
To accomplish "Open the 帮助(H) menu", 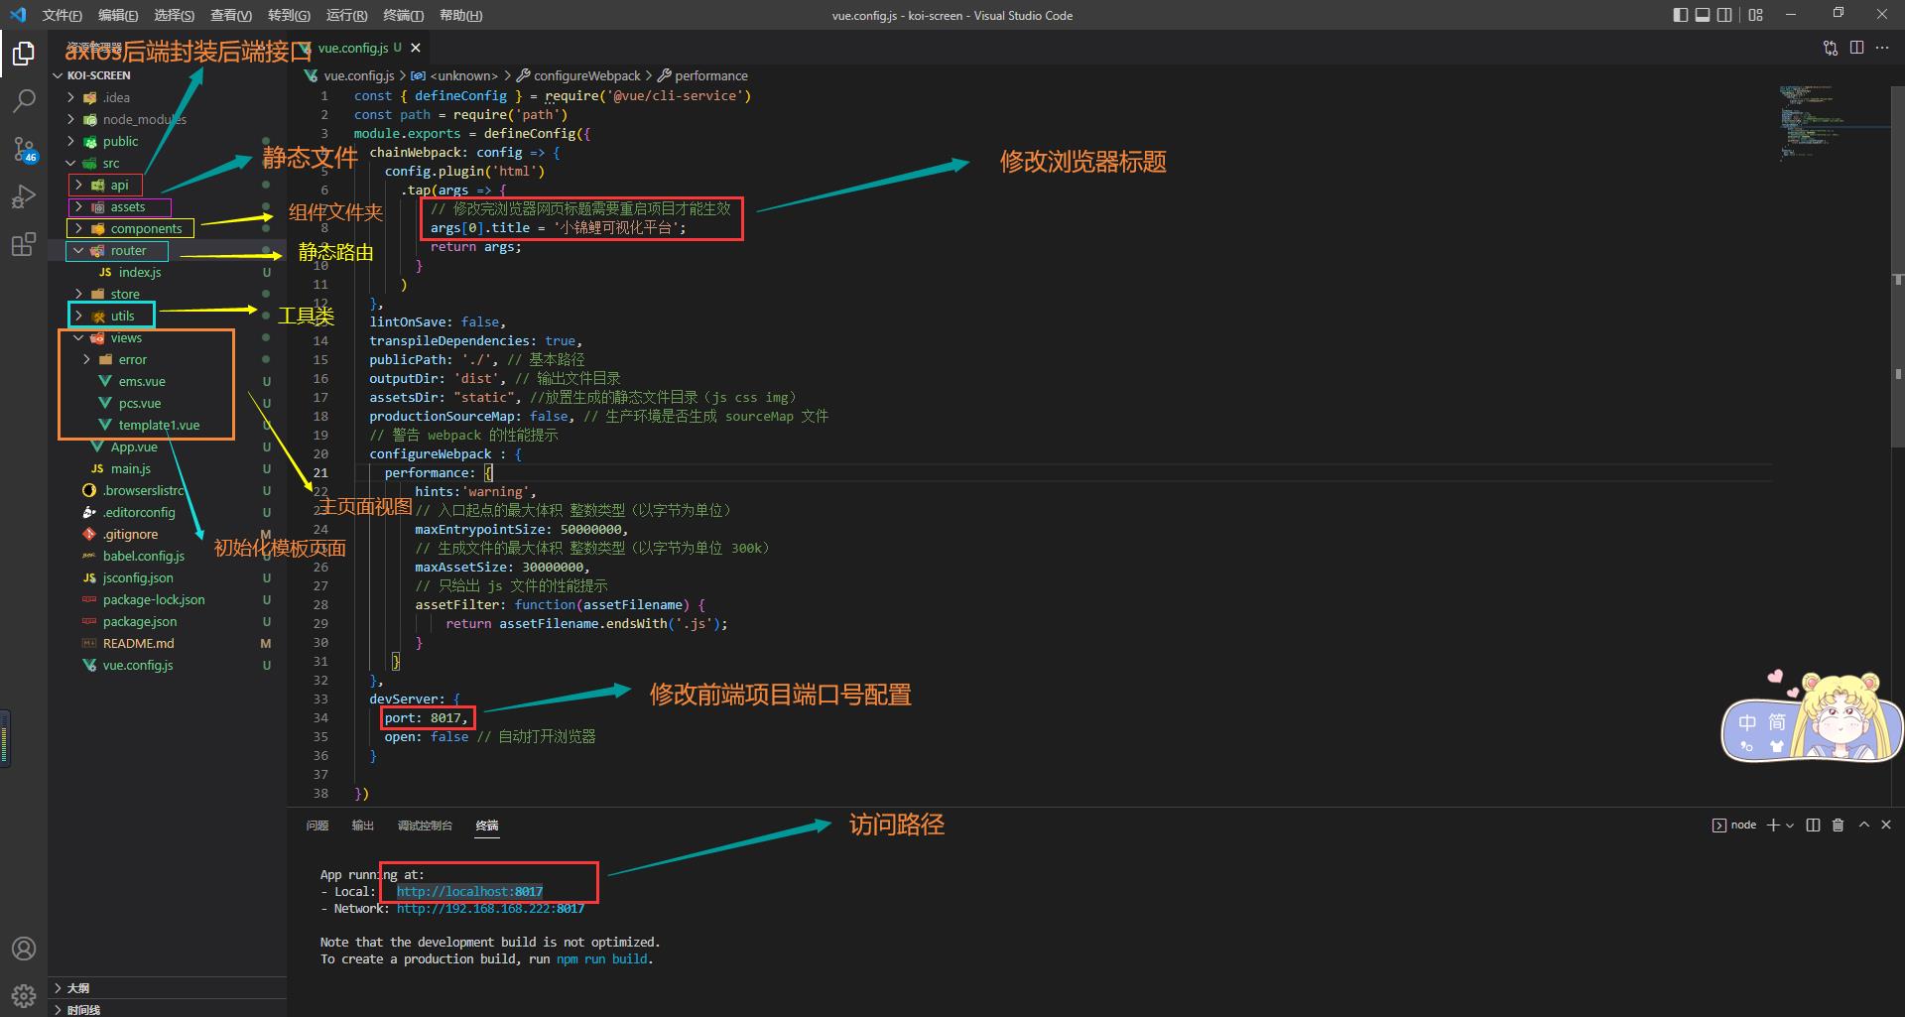I will click(x=461, y=15).
